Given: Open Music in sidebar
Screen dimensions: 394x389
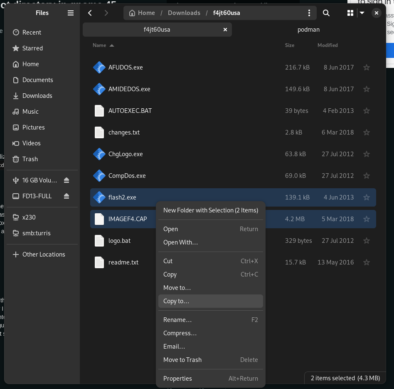Looking at the screenshot, I should [x=42, y=112].
